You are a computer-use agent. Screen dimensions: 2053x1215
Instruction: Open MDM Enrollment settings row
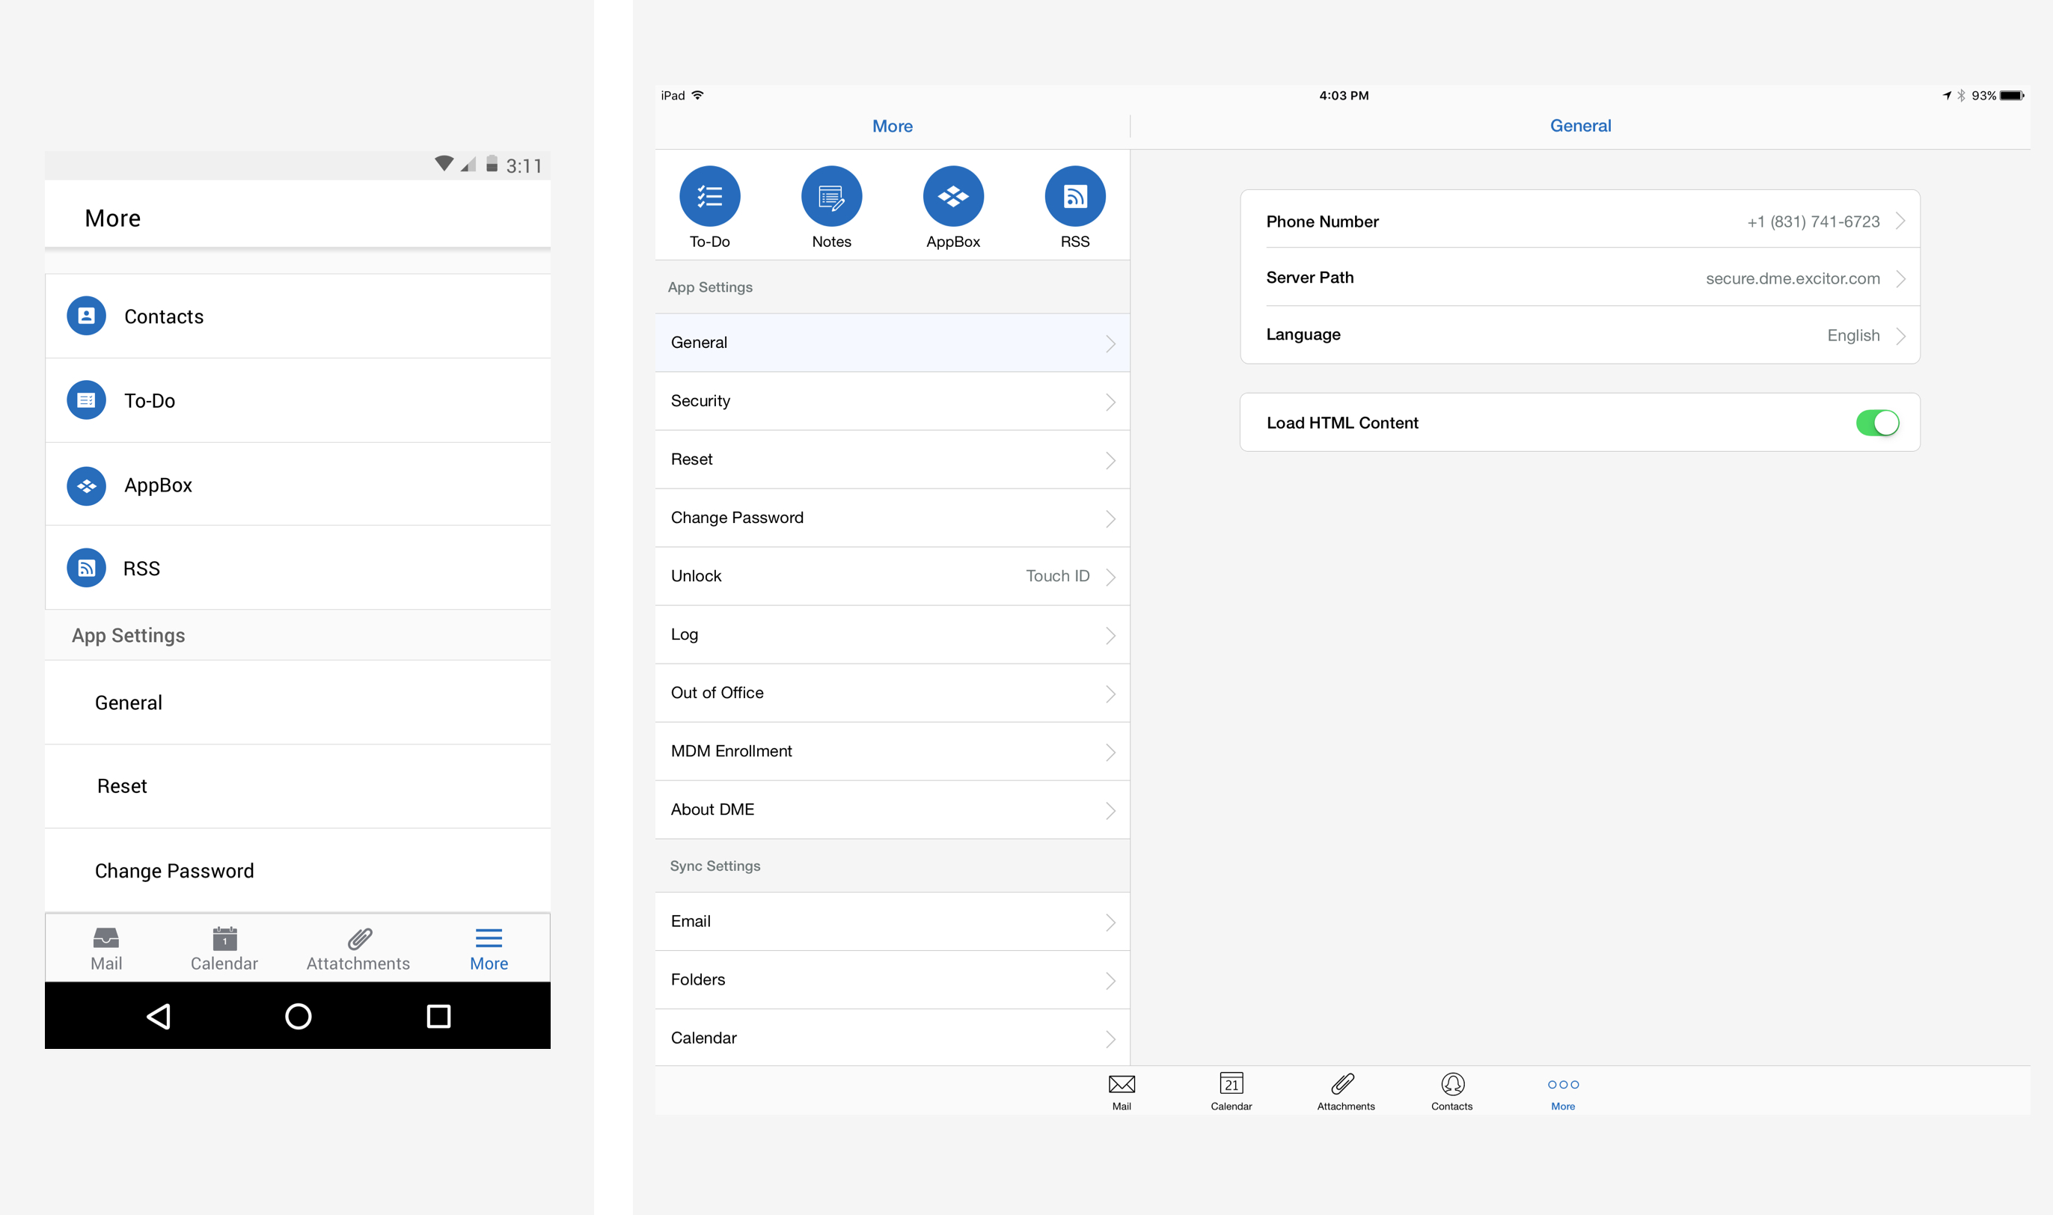point(893,751)
